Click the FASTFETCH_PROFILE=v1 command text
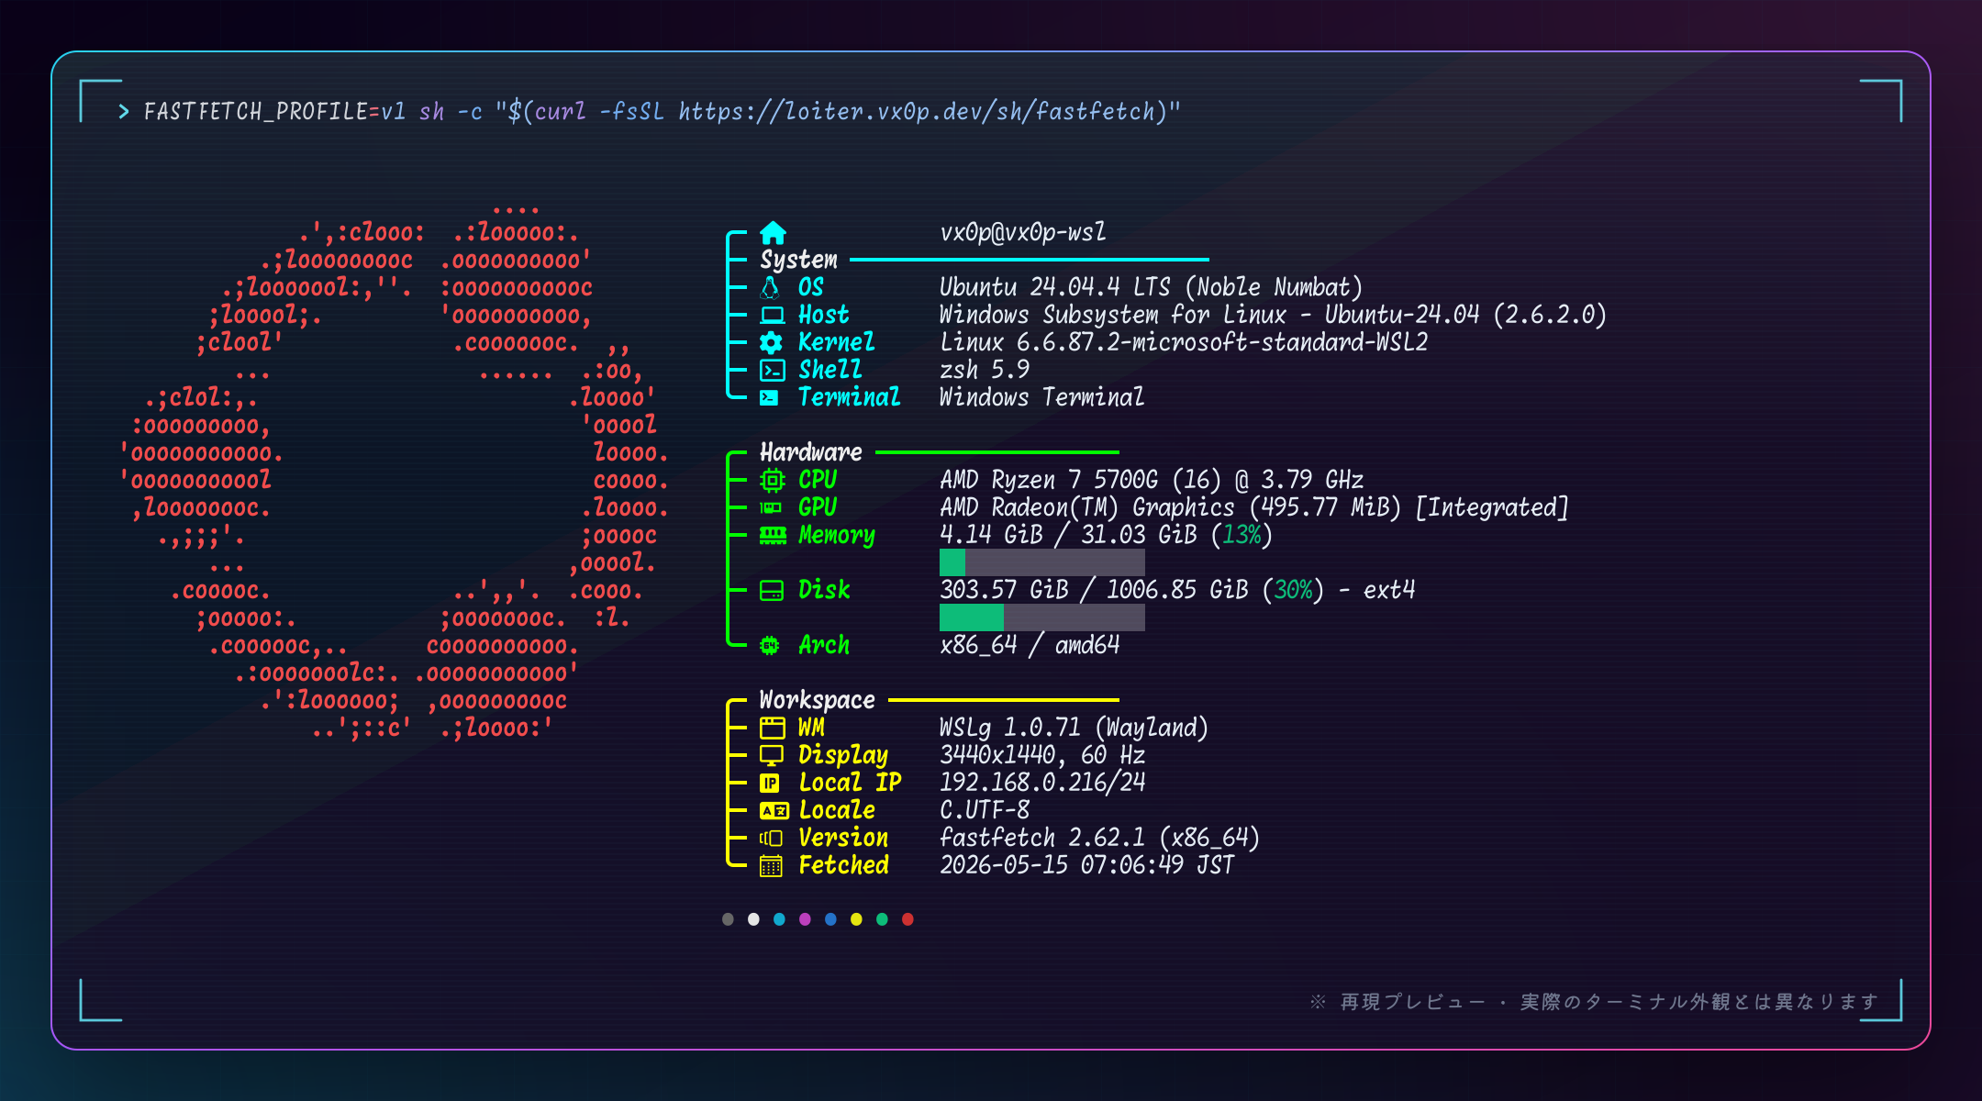The width and height of the screenshot is (1982, 1101). pos(274,111)
